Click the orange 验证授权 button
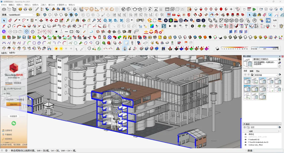 tap(14, 104)
